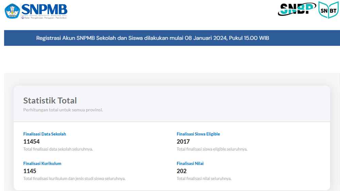This screenshot has width=340, height=191.
Task: Open the SNBP logo link
Action: [x=297, y=9]
